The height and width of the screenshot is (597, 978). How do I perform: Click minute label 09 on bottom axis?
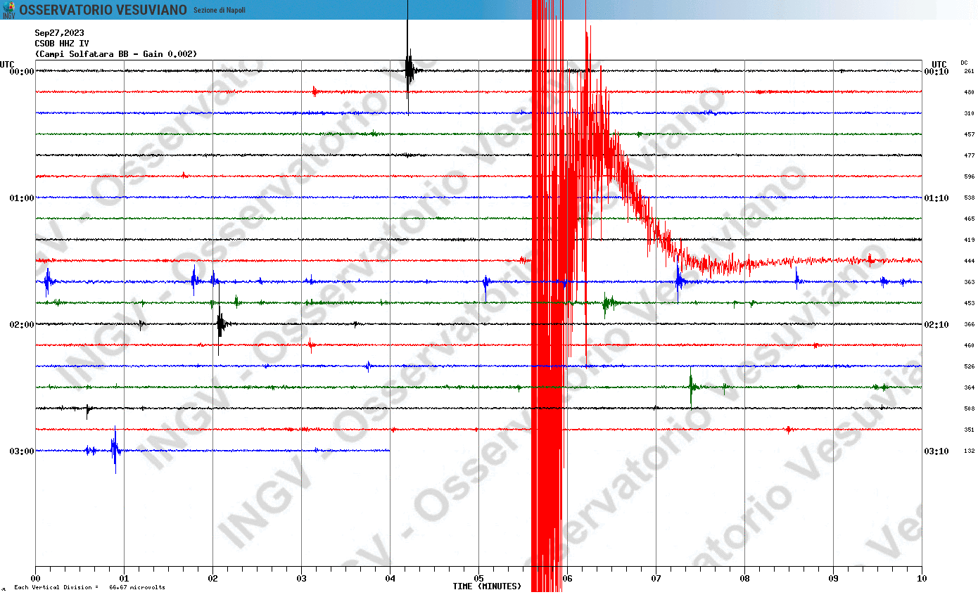(x=833, y=579)
